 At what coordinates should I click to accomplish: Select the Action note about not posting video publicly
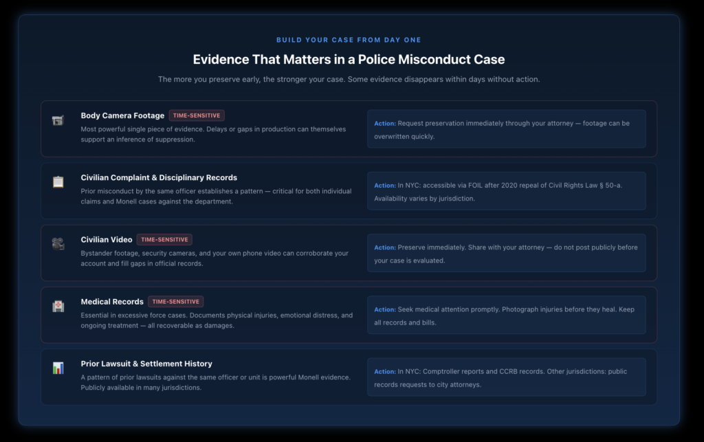click(x=507, y=253)
